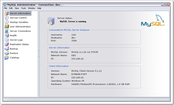Click the 'Server status:' label
The image size is (174, 105).
click(65, 18)
